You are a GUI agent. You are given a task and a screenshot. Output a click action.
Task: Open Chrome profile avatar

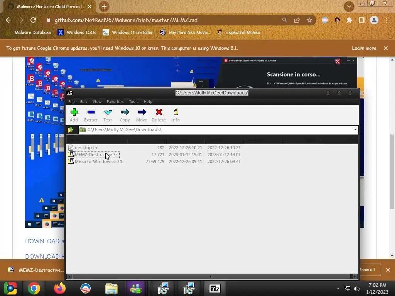click(x=374, y=20)
